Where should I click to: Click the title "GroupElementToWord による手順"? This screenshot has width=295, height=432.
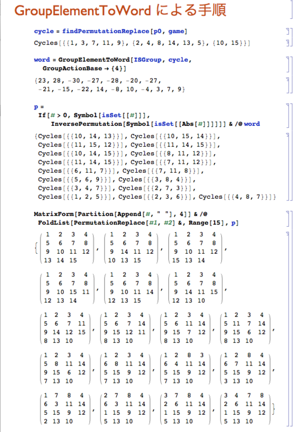pyautogui.click(x=120, y=10)
